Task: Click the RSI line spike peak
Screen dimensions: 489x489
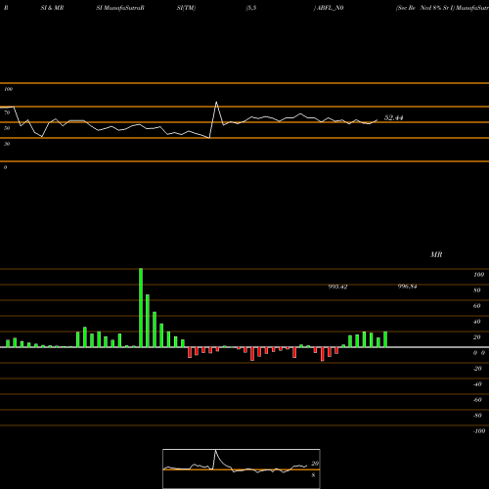Action: click(216, 103)
